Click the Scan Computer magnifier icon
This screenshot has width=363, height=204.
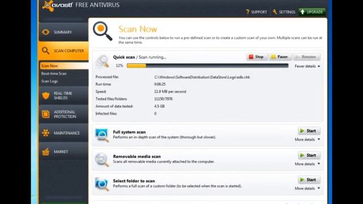45,50
